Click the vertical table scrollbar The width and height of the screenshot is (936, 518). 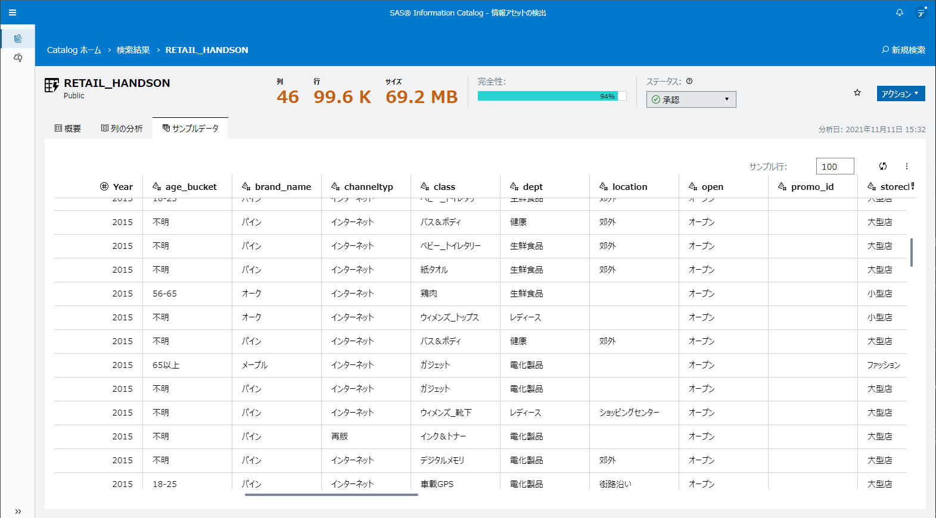pos(912,252)
